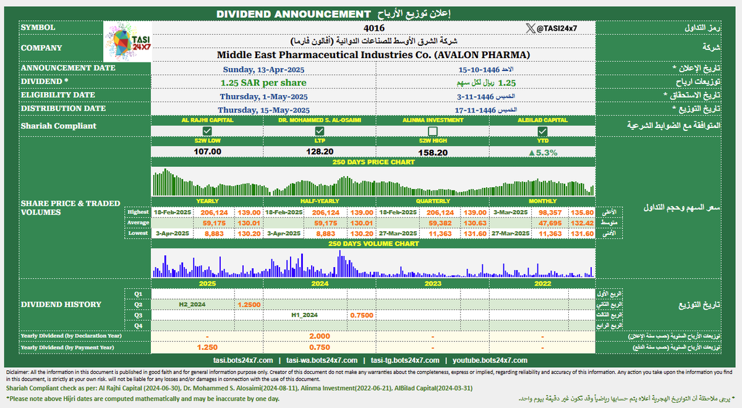Click the DIVIDEND HISTORY row label

[x=61, y=304]
